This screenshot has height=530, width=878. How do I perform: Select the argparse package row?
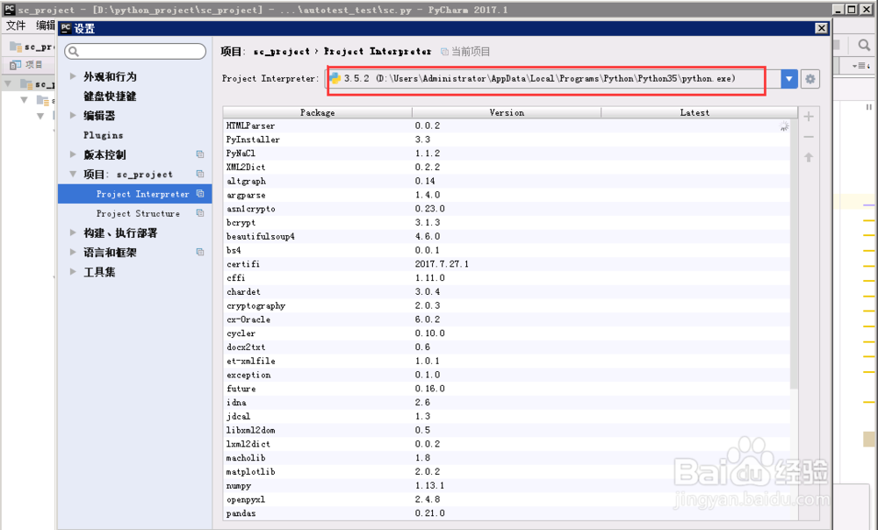507,195
